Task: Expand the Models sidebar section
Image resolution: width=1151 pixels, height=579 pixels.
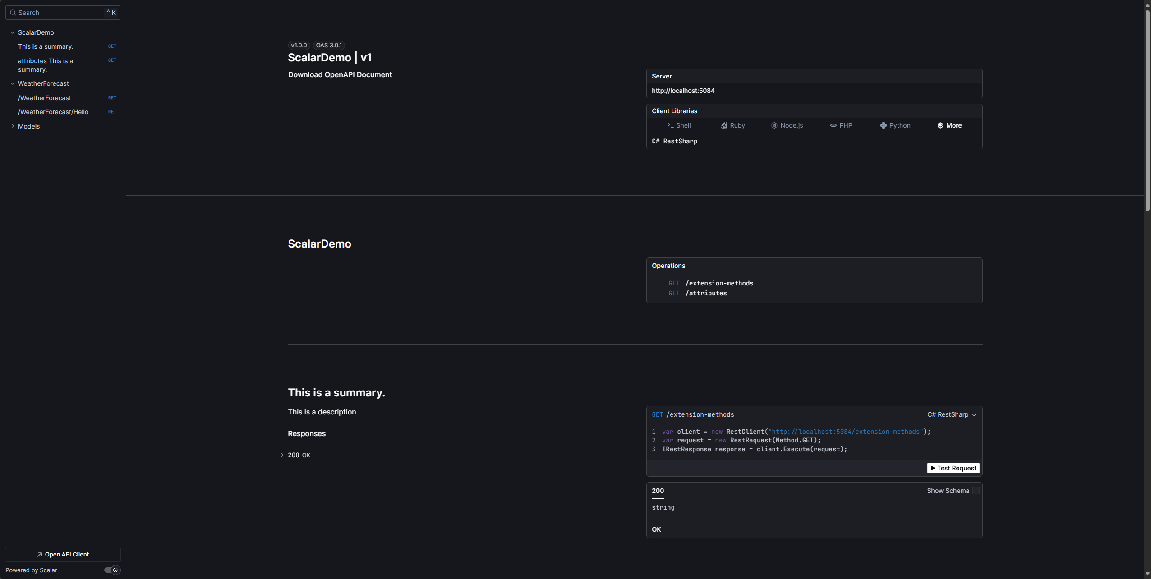Action: [13, 126]
